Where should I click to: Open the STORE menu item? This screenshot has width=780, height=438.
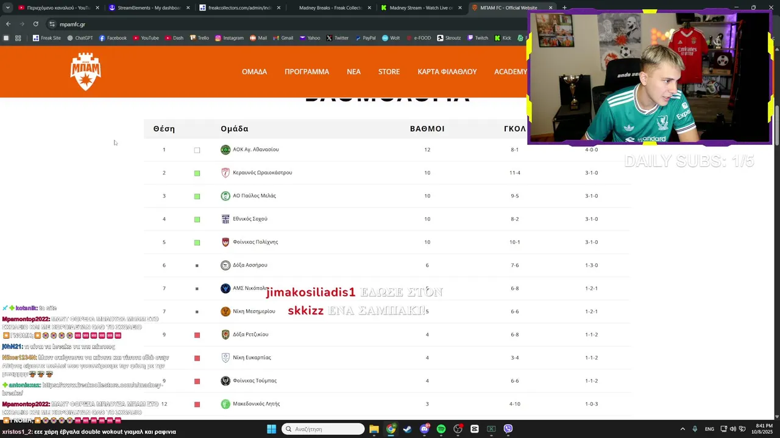point(389,72)
